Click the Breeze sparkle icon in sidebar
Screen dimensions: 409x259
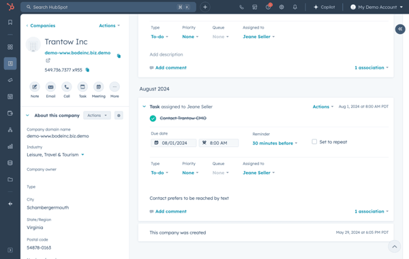(10, 204)
